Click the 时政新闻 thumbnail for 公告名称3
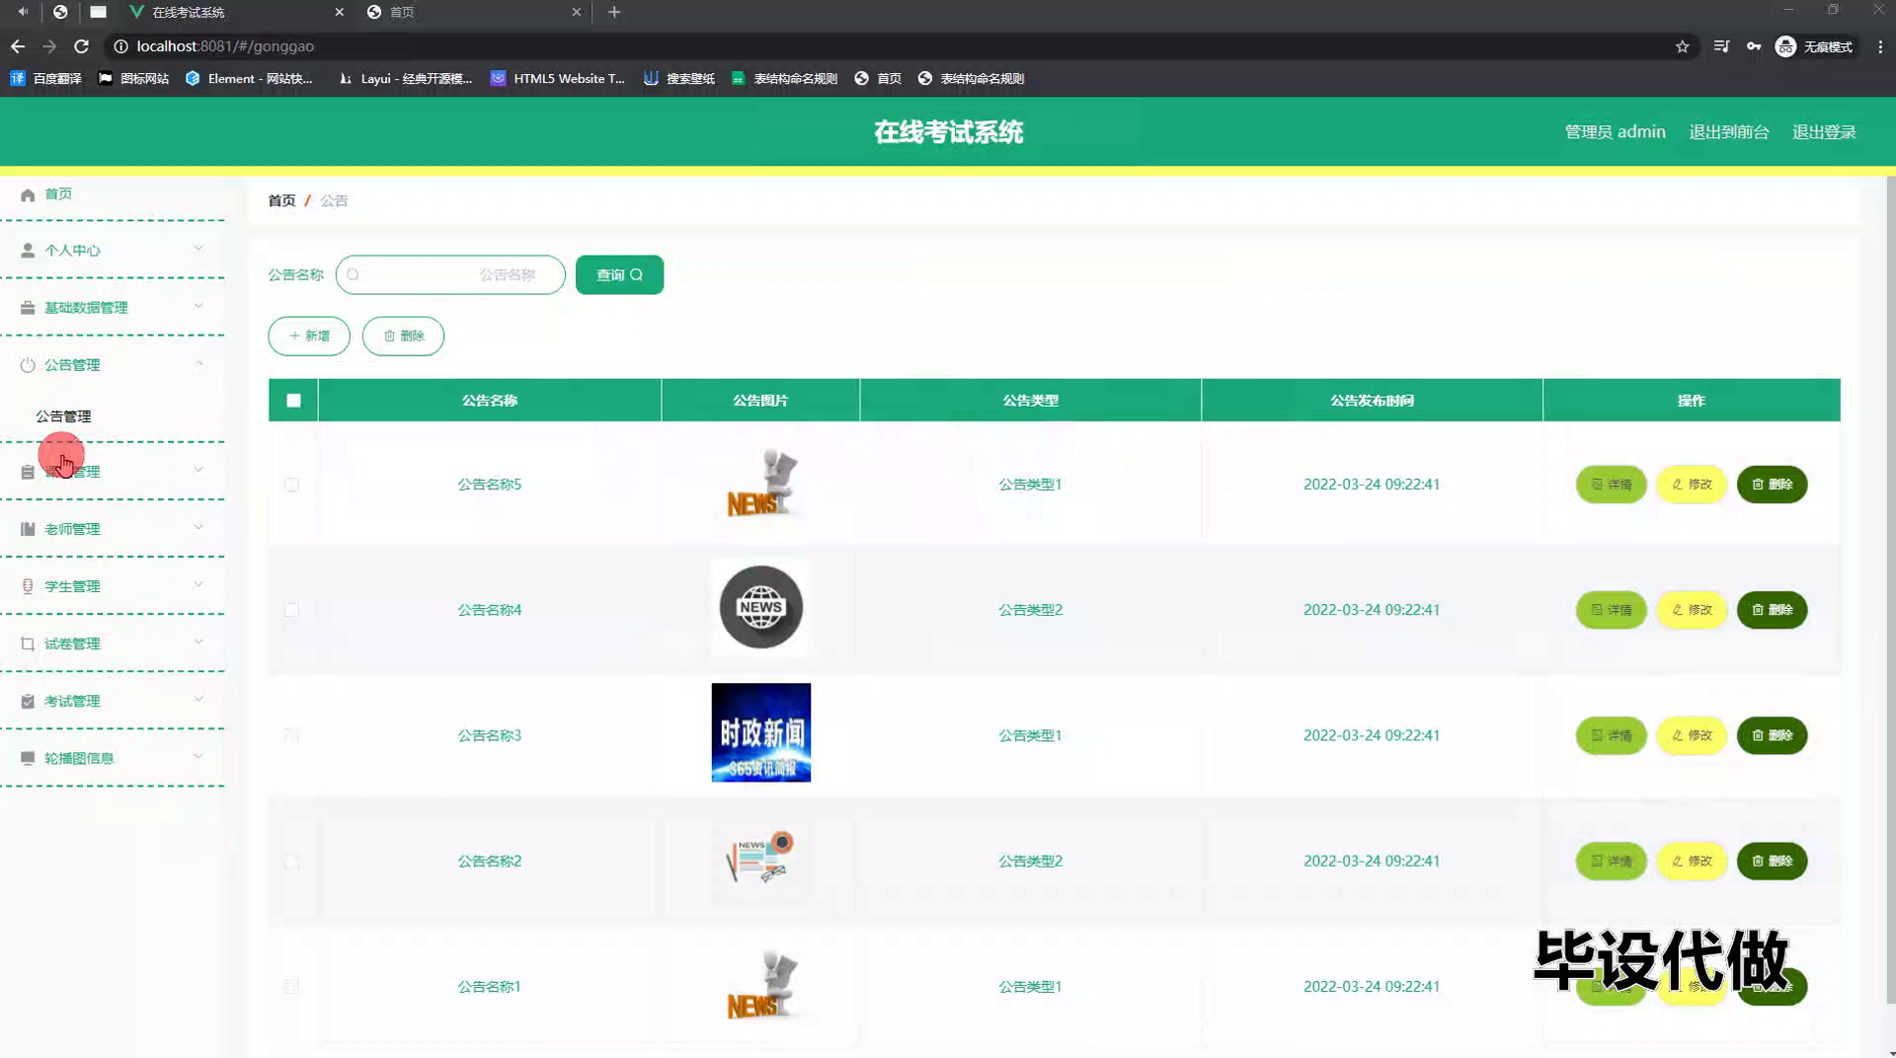The height and width of the screenshot is (1058, 1896). 760,732
